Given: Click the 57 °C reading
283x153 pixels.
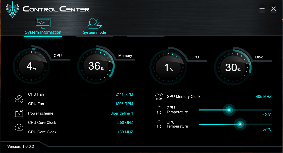Looking at the screenshot, I should pyautogui.click(x=267, y=129).
